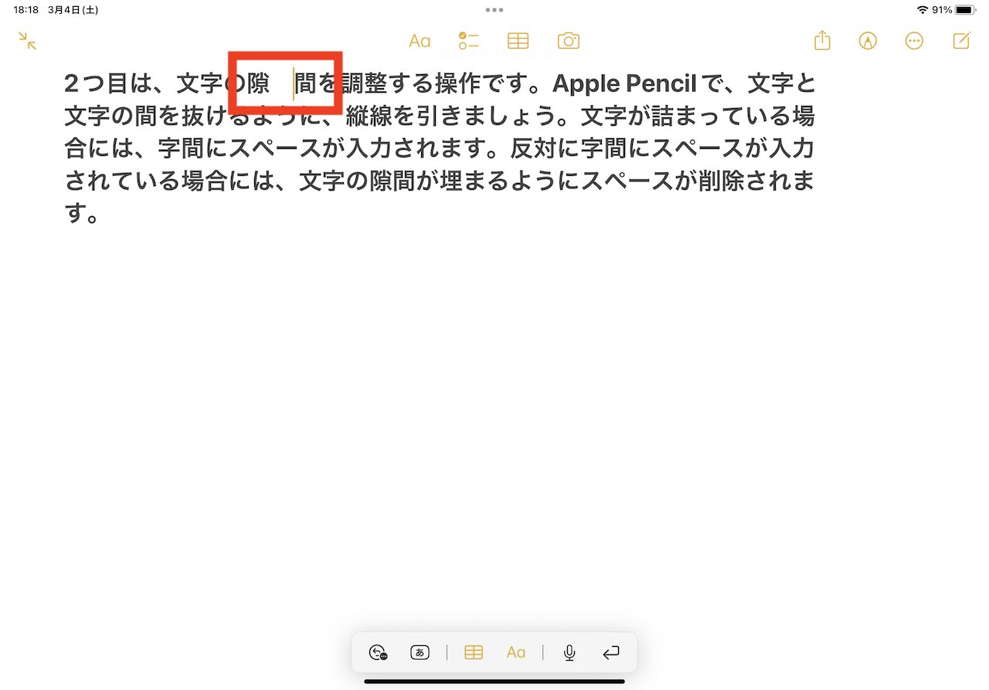The width and height of the screenshot is (989, 690).
Task: Open the three-dot multitasking menu at the top
Action: 494,10
